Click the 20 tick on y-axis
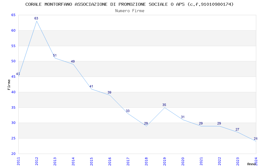Screen dimensions: 259x167 tap(13, 154)
